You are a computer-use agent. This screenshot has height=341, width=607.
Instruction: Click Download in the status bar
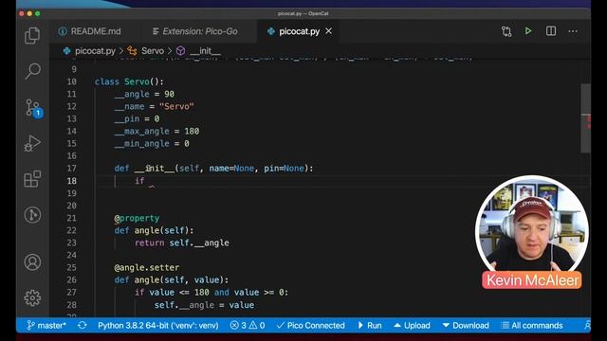(466, 326)
